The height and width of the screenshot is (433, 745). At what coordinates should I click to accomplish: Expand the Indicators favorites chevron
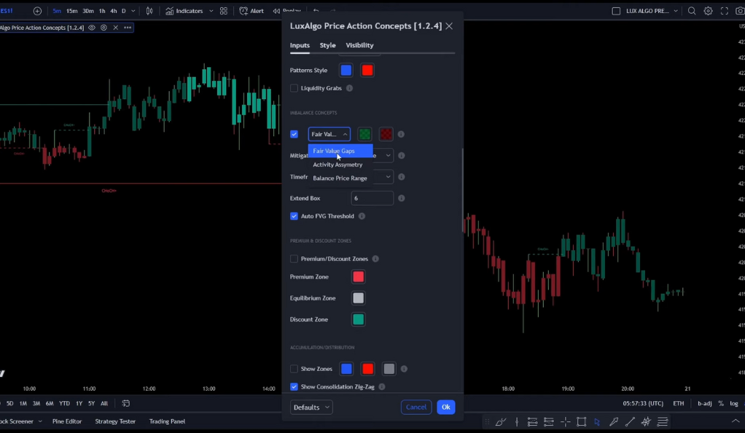click(211, 11)
